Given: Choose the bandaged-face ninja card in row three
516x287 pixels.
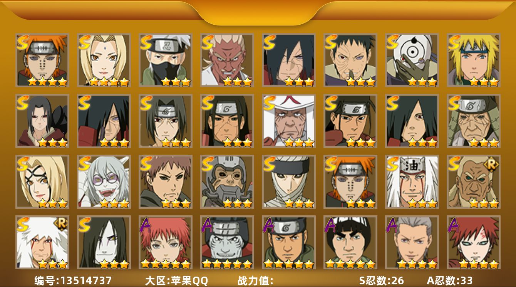Looking at the screenshot, I should [289, 182].
